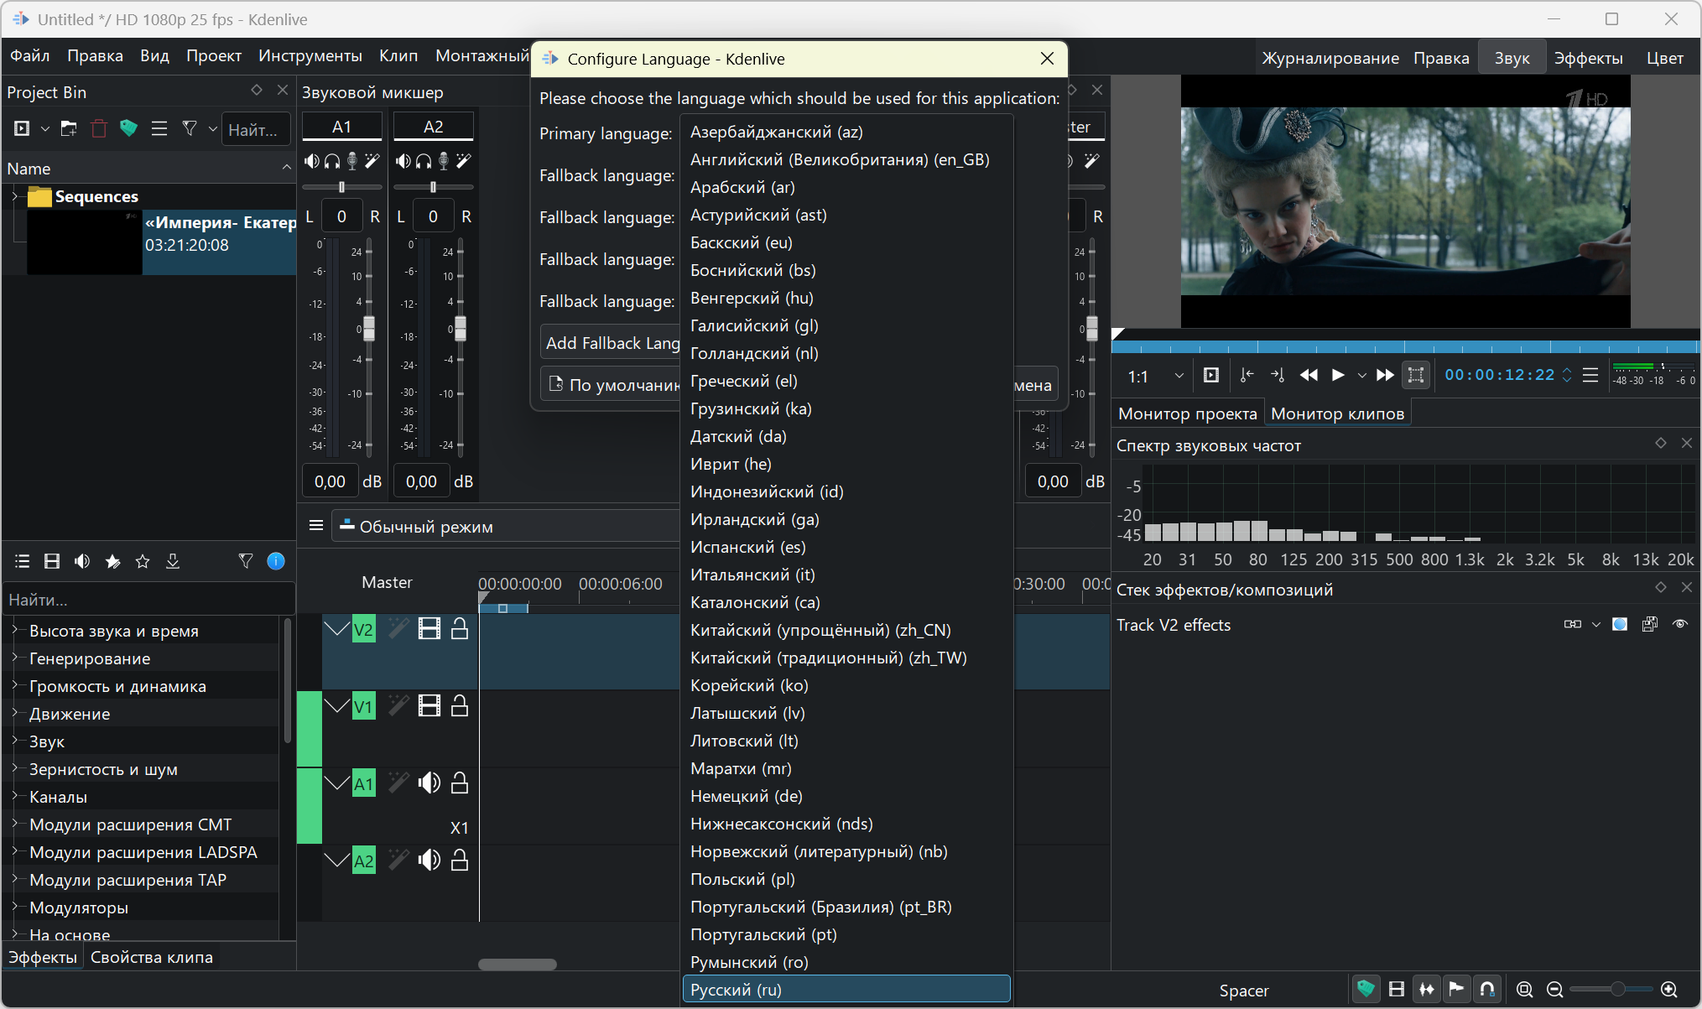Click the Add Fallback Language button

point(612,343)
